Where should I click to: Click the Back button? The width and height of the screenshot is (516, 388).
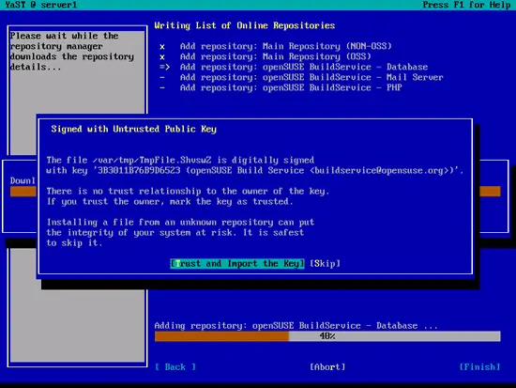pyautogui.click(x=175, y=367)
